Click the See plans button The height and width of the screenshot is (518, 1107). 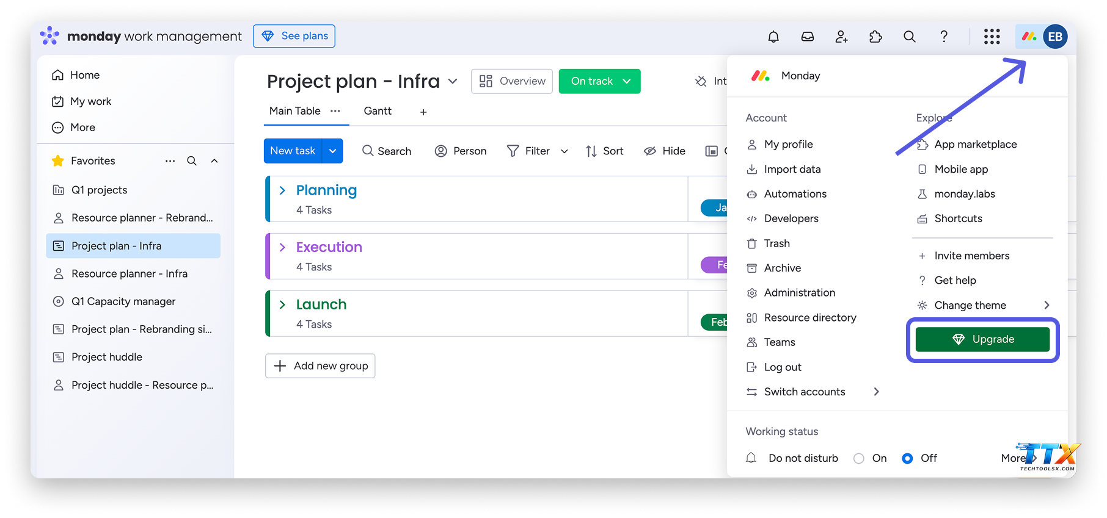click(x=294, y=36)
